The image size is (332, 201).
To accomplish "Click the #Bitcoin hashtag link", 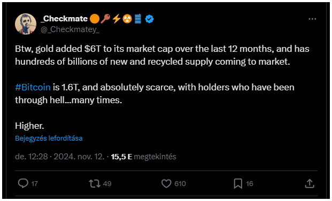I will coord(33,87).
